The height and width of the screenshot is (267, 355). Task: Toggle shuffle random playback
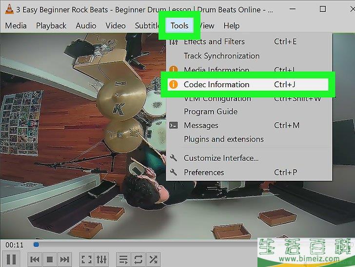click(x=153, y=259)
